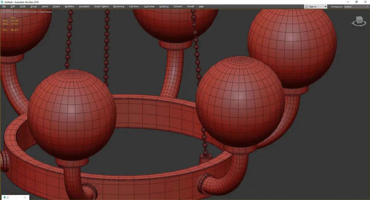Open the Edit menu

tap(13, 6)
